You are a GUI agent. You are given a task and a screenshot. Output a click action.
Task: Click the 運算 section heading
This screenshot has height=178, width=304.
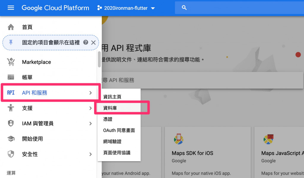(x=11, y=173)
